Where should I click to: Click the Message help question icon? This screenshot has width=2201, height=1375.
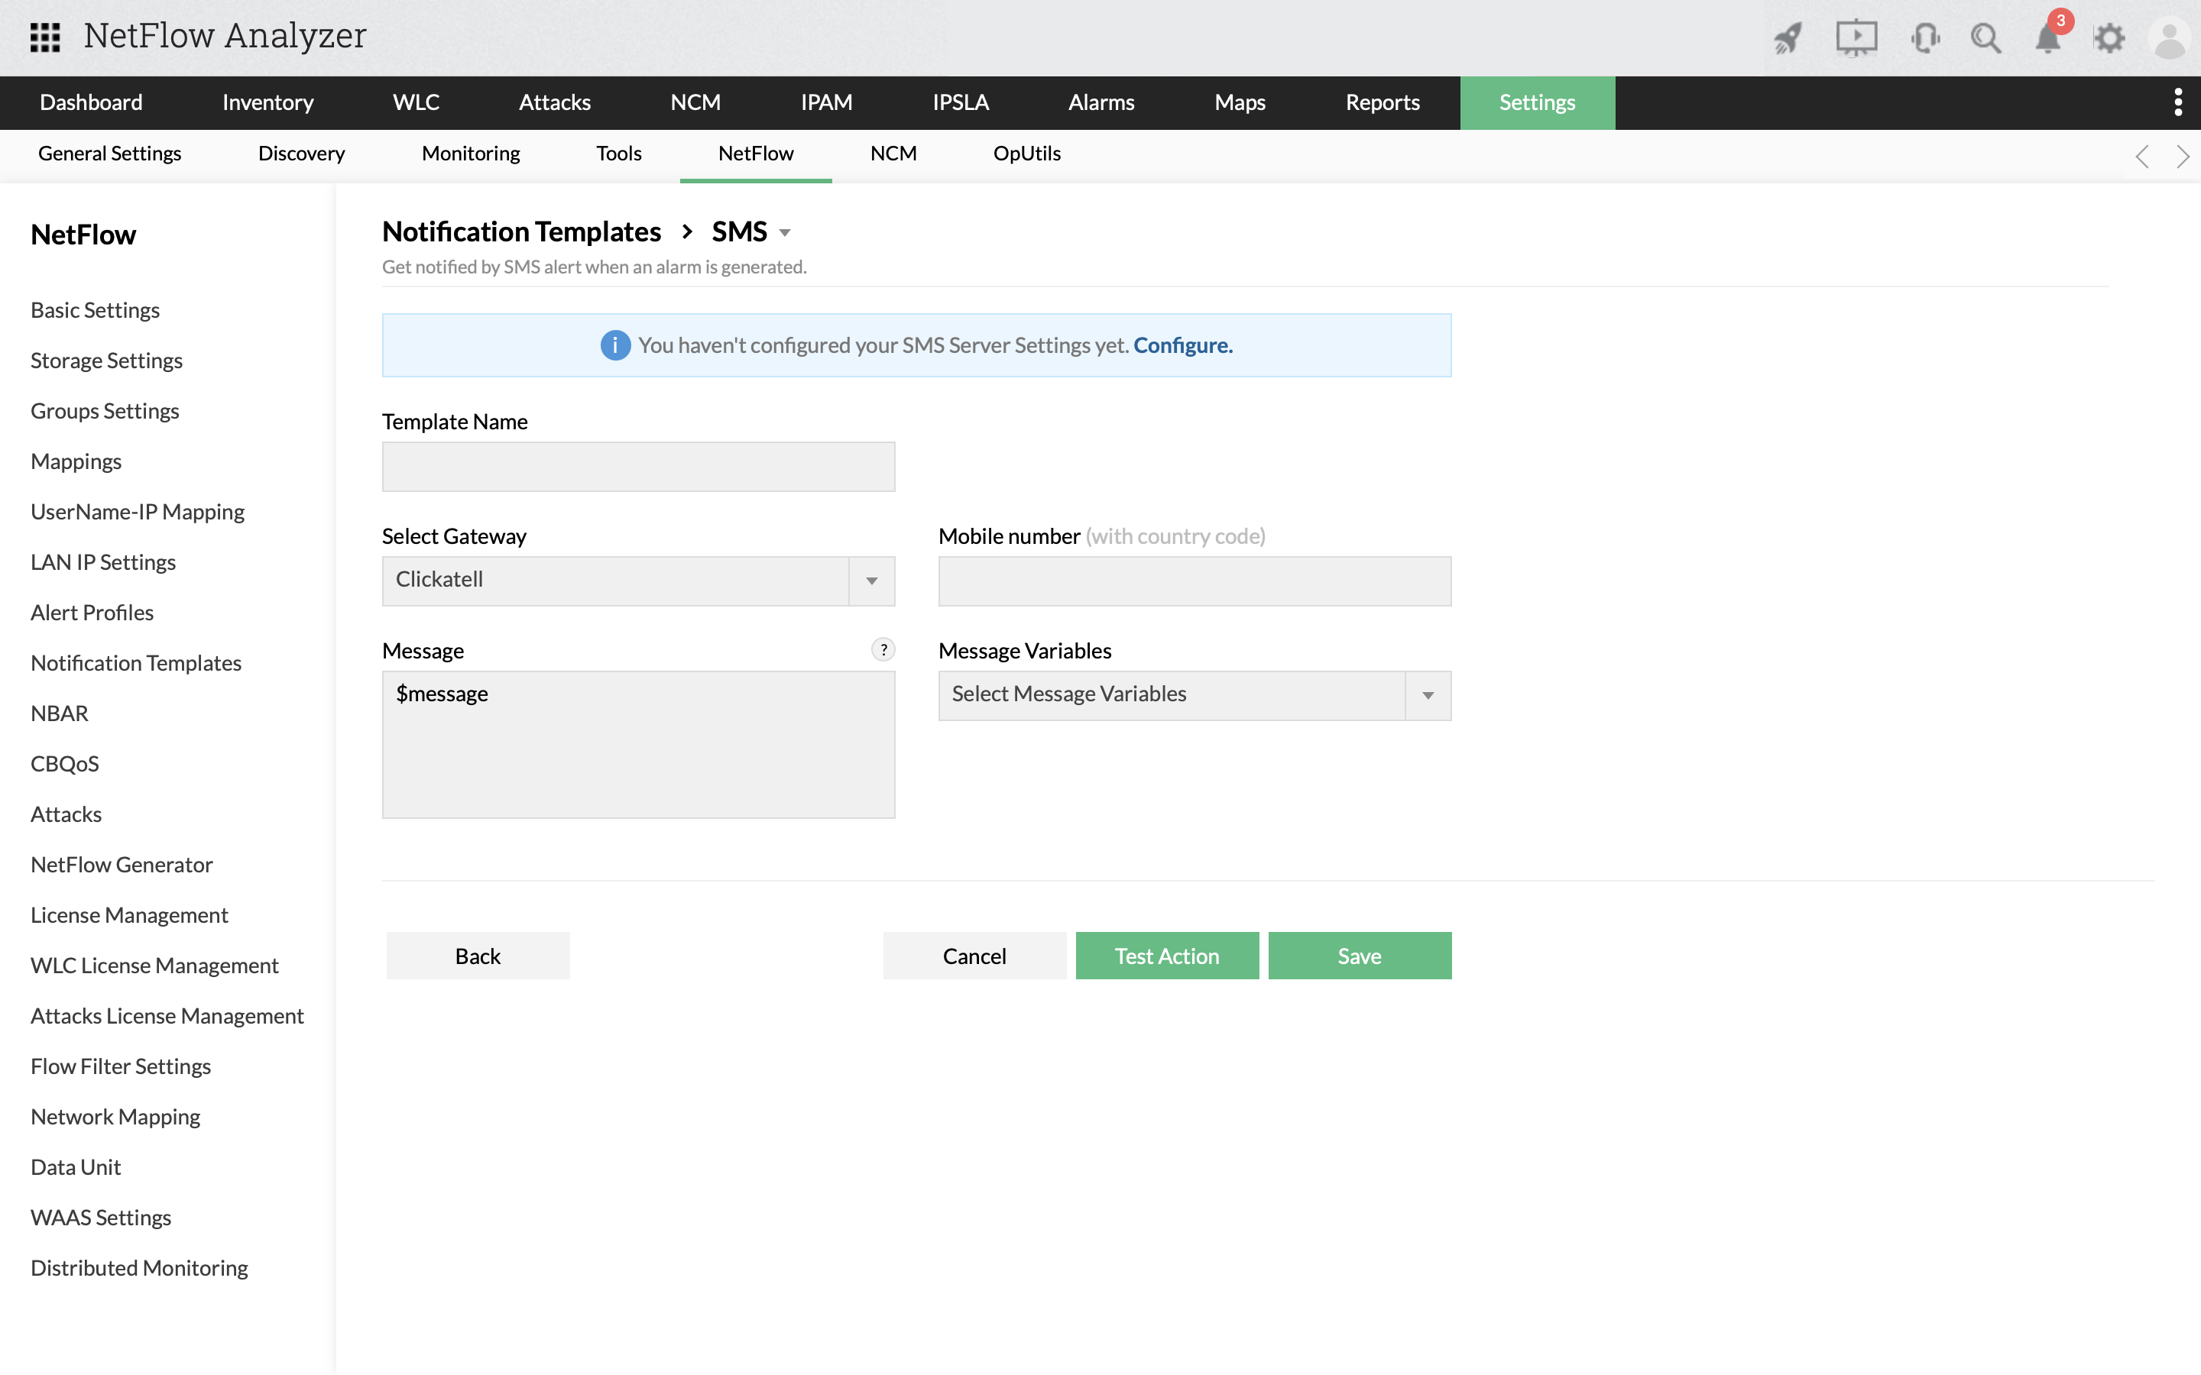882,649
